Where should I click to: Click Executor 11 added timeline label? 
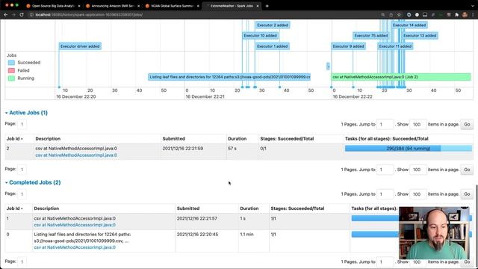(x=395, y=46)
